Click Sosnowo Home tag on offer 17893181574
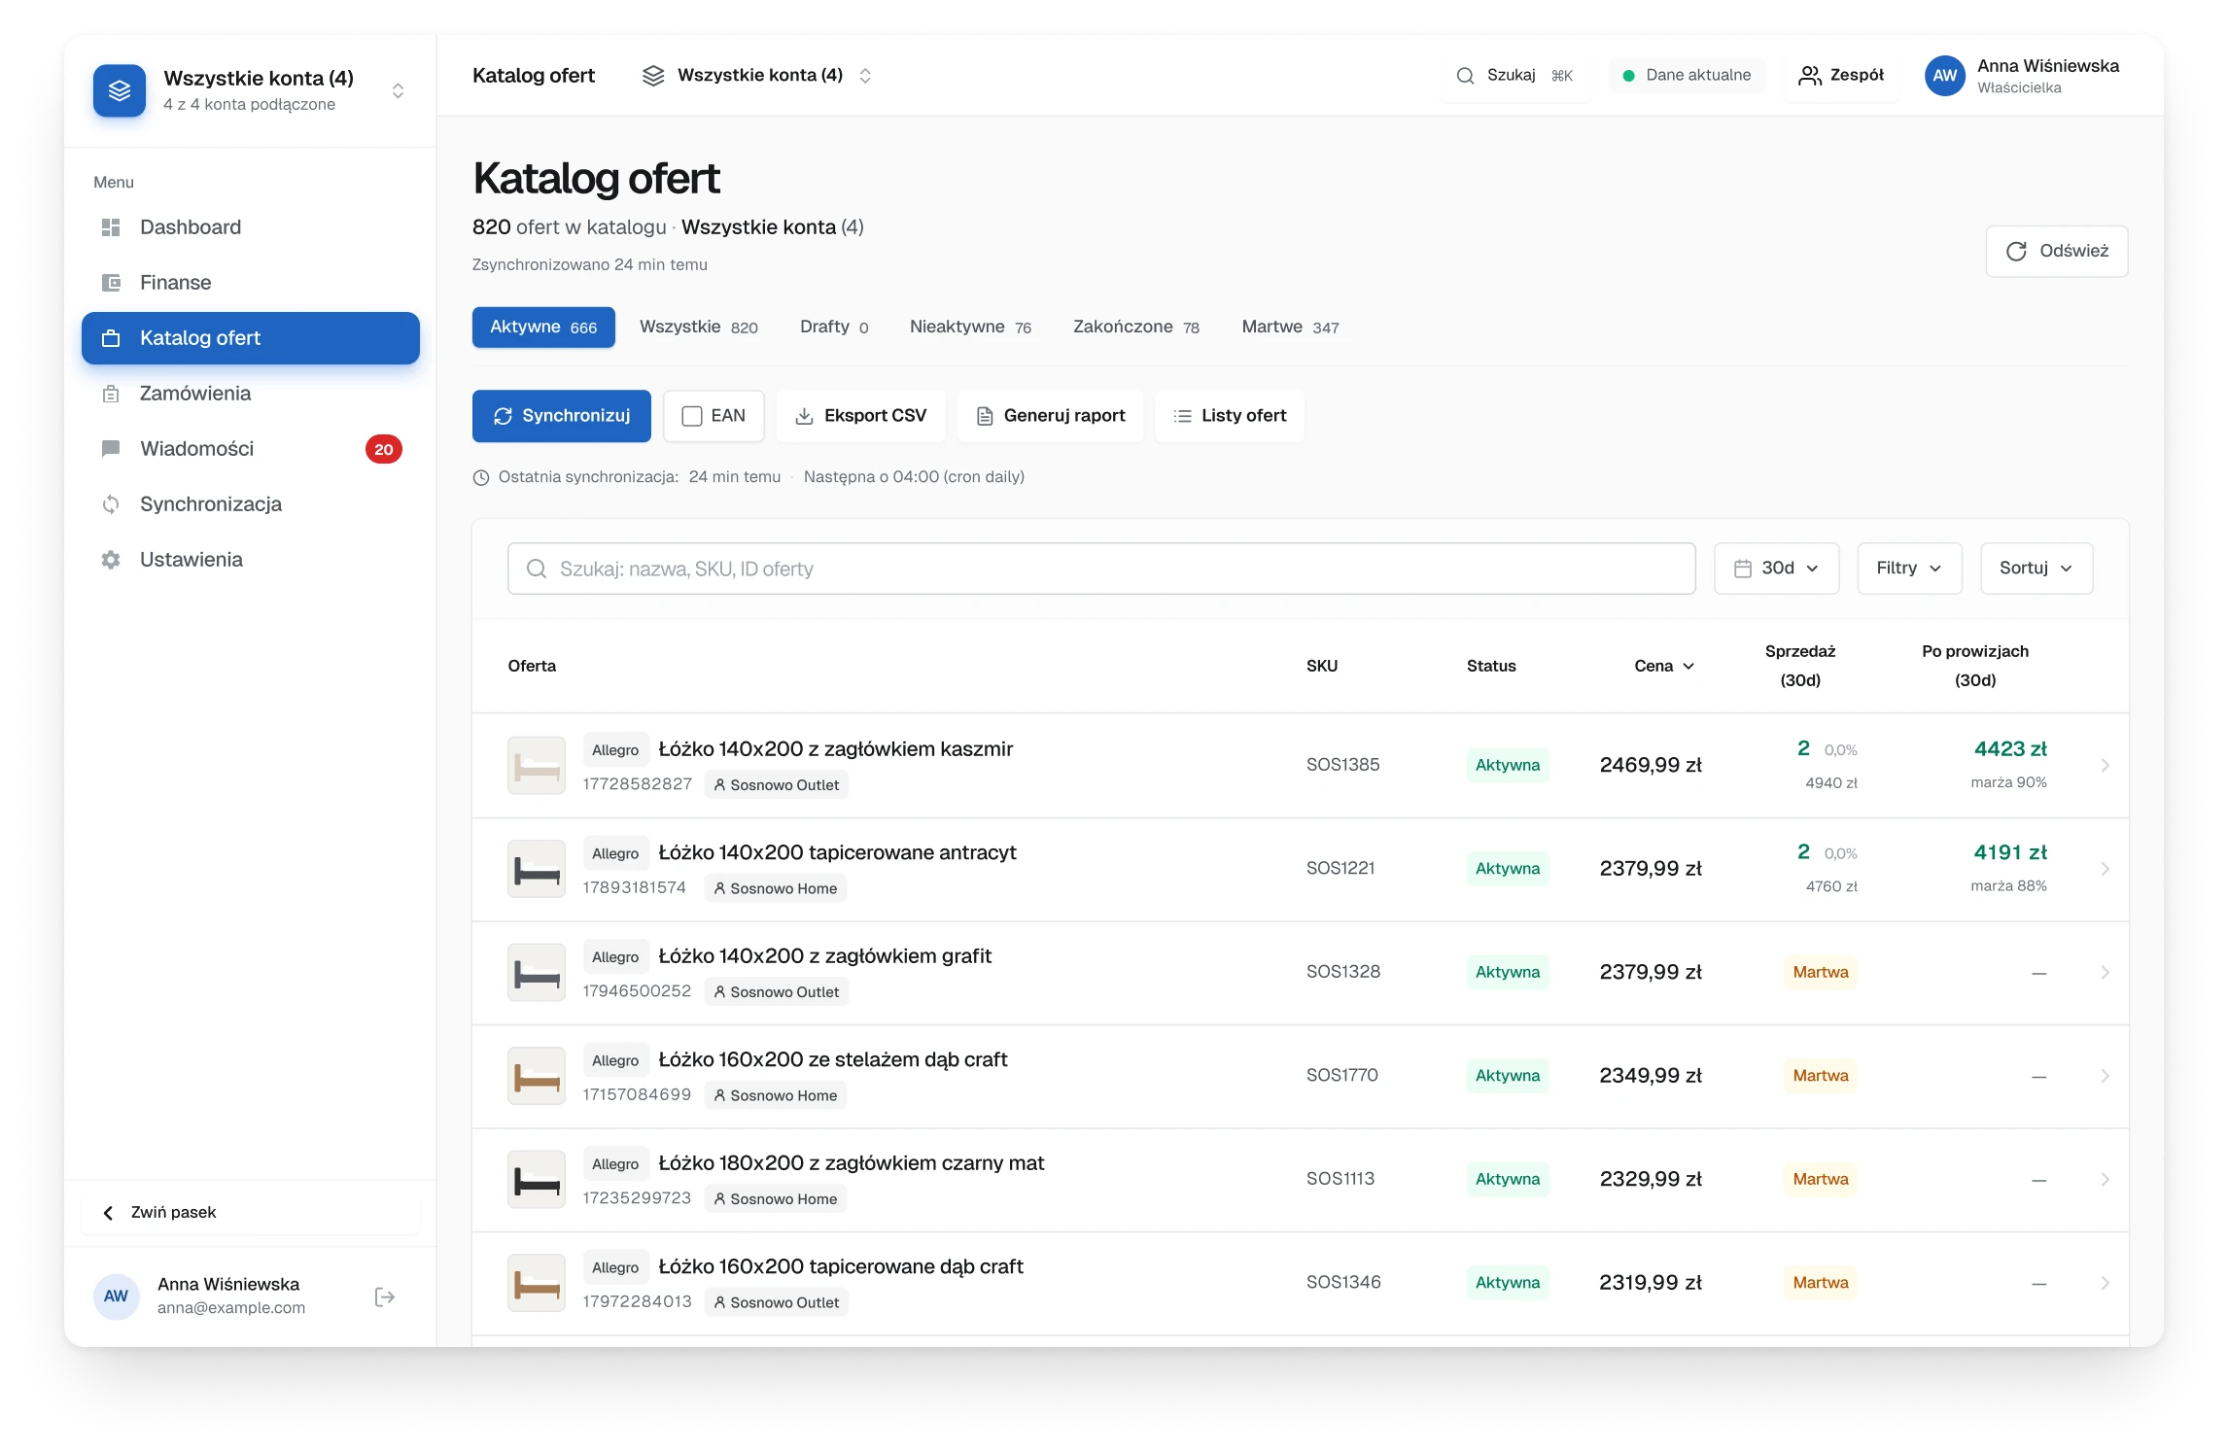This screenshot has height=1452, width=2228. 775,888
